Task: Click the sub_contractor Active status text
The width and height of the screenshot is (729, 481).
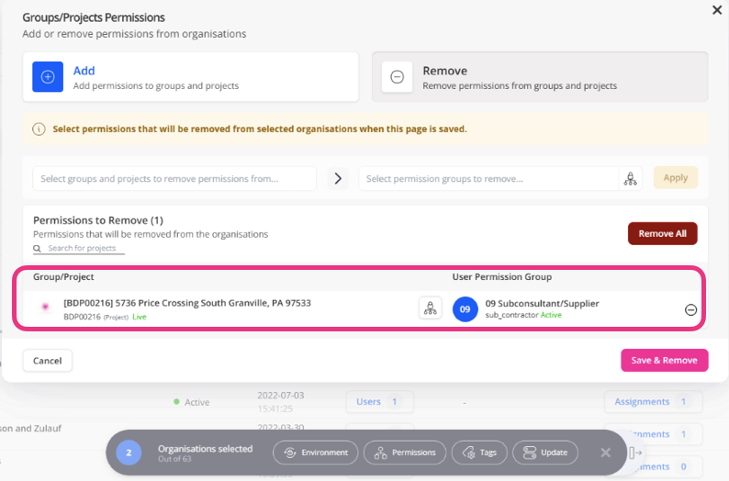Action: (523, 315)
